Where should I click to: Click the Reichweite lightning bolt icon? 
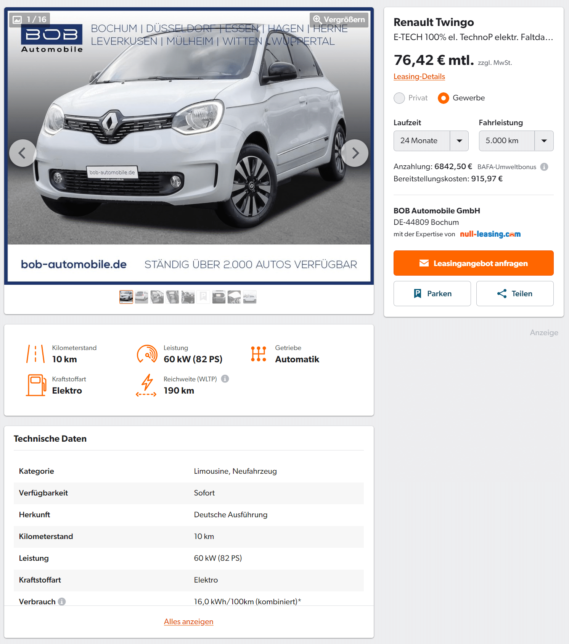[146, 385]
